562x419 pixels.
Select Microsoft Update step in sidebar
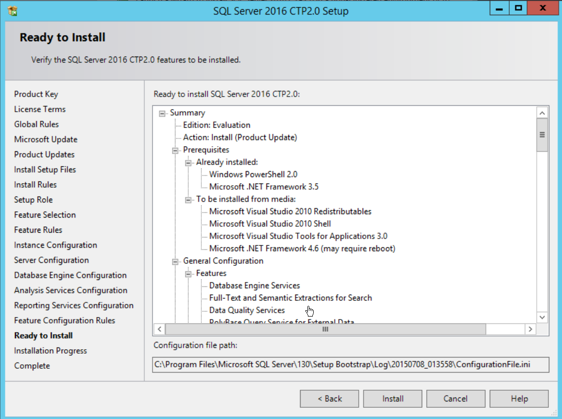(x=46, y=139)
